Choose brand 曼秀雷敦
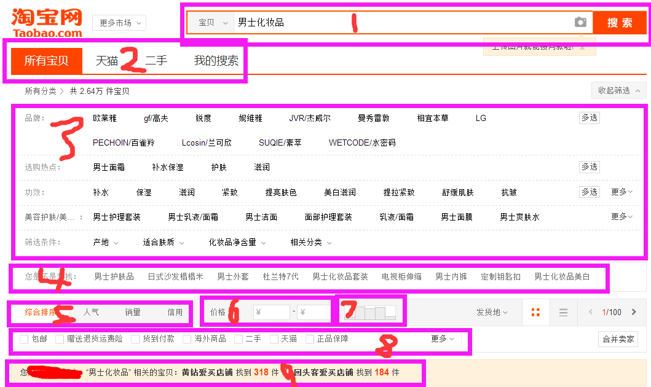 coord(374,118)
